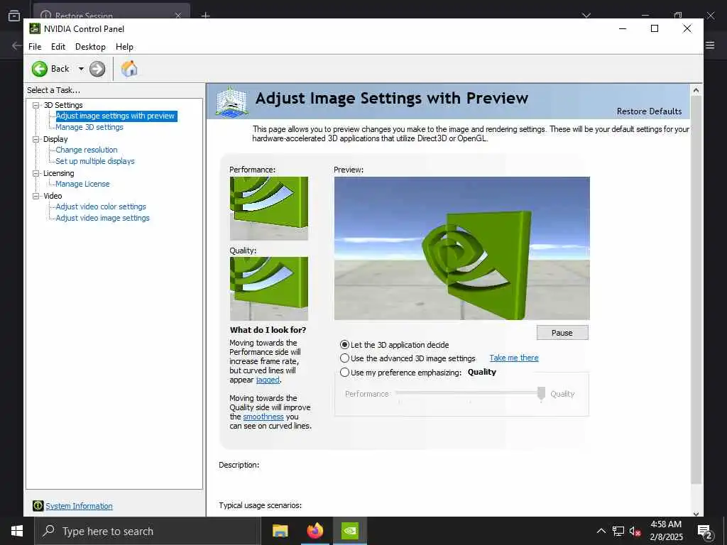Click the network tray icon
This screenshot has height=545, width=727.
[618, 531]
